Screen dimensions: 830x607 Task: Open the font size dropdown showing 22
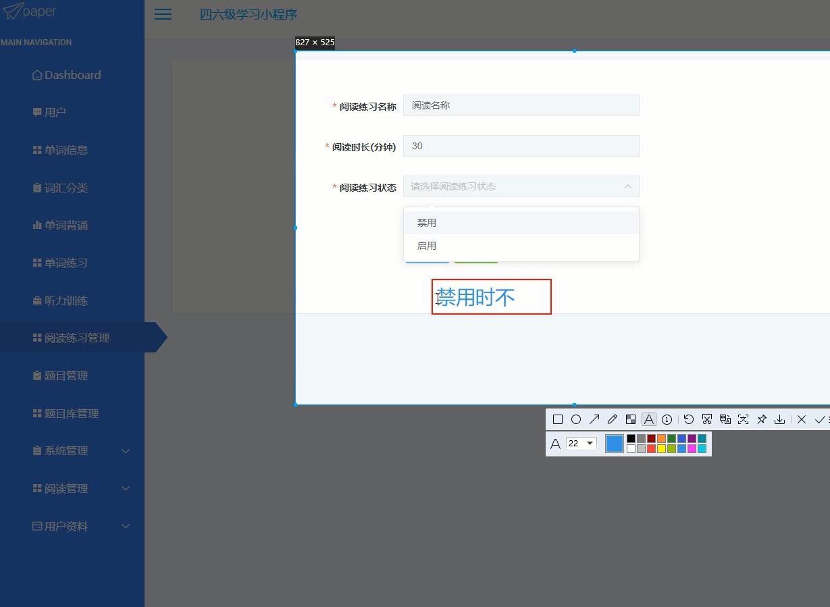[580, 443]
